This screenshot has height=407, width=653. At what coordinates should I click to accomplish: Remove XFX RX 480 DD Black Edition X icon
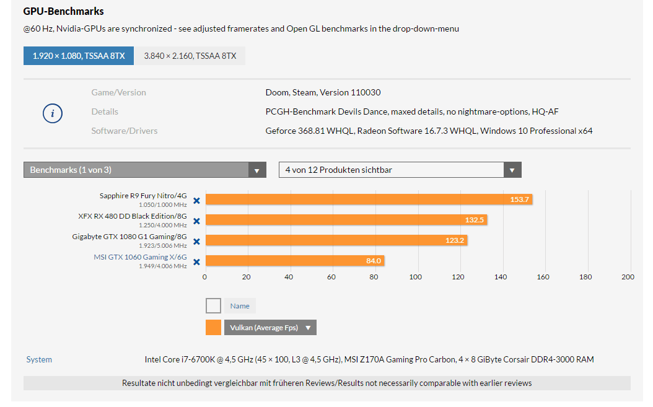click(196, 221)
